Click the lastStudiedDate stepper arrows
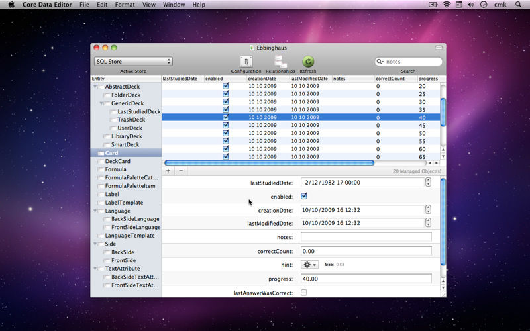The height and width of the screenshot is (331, 530). [x=428, y=183]
